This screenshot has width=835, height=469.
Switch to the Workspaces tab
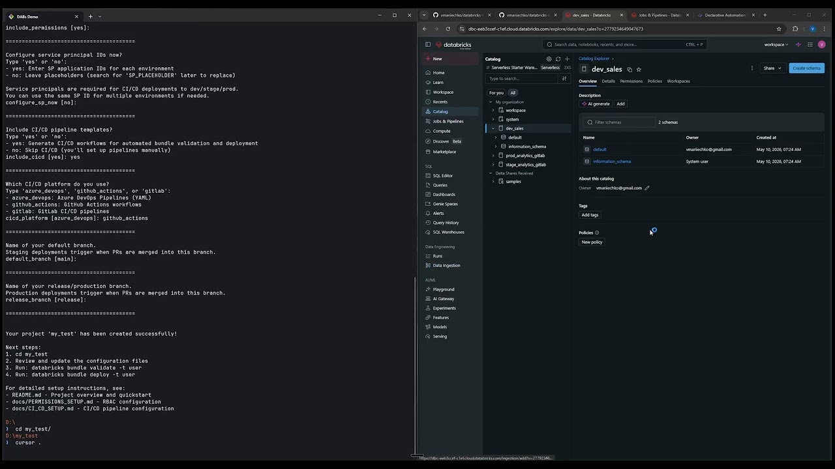coord(678,81)
